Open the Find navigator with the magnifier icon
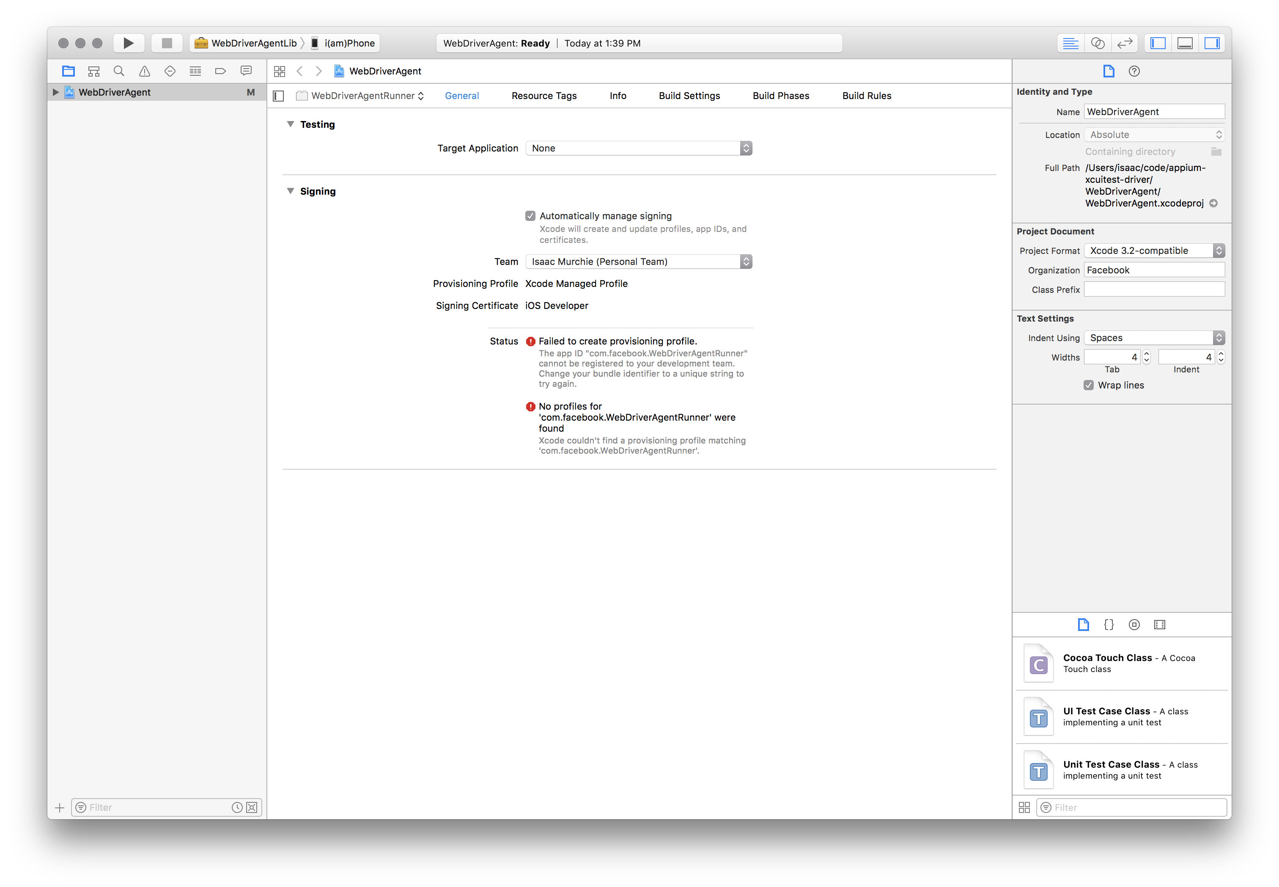Viewport: 1279px width, 887px height. click(119, 71)
